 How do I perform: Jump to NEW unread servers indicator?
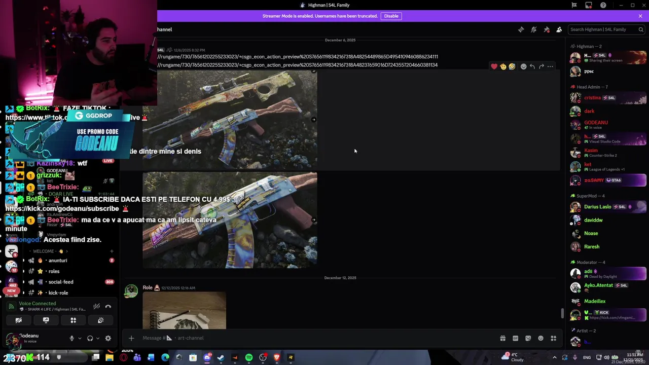pos(12,291)
